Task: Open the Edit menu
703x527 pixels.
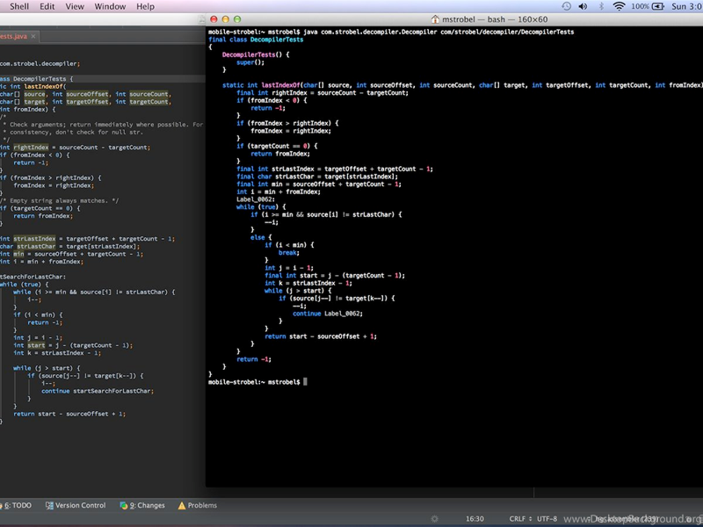Action: [x=47, y=6]
